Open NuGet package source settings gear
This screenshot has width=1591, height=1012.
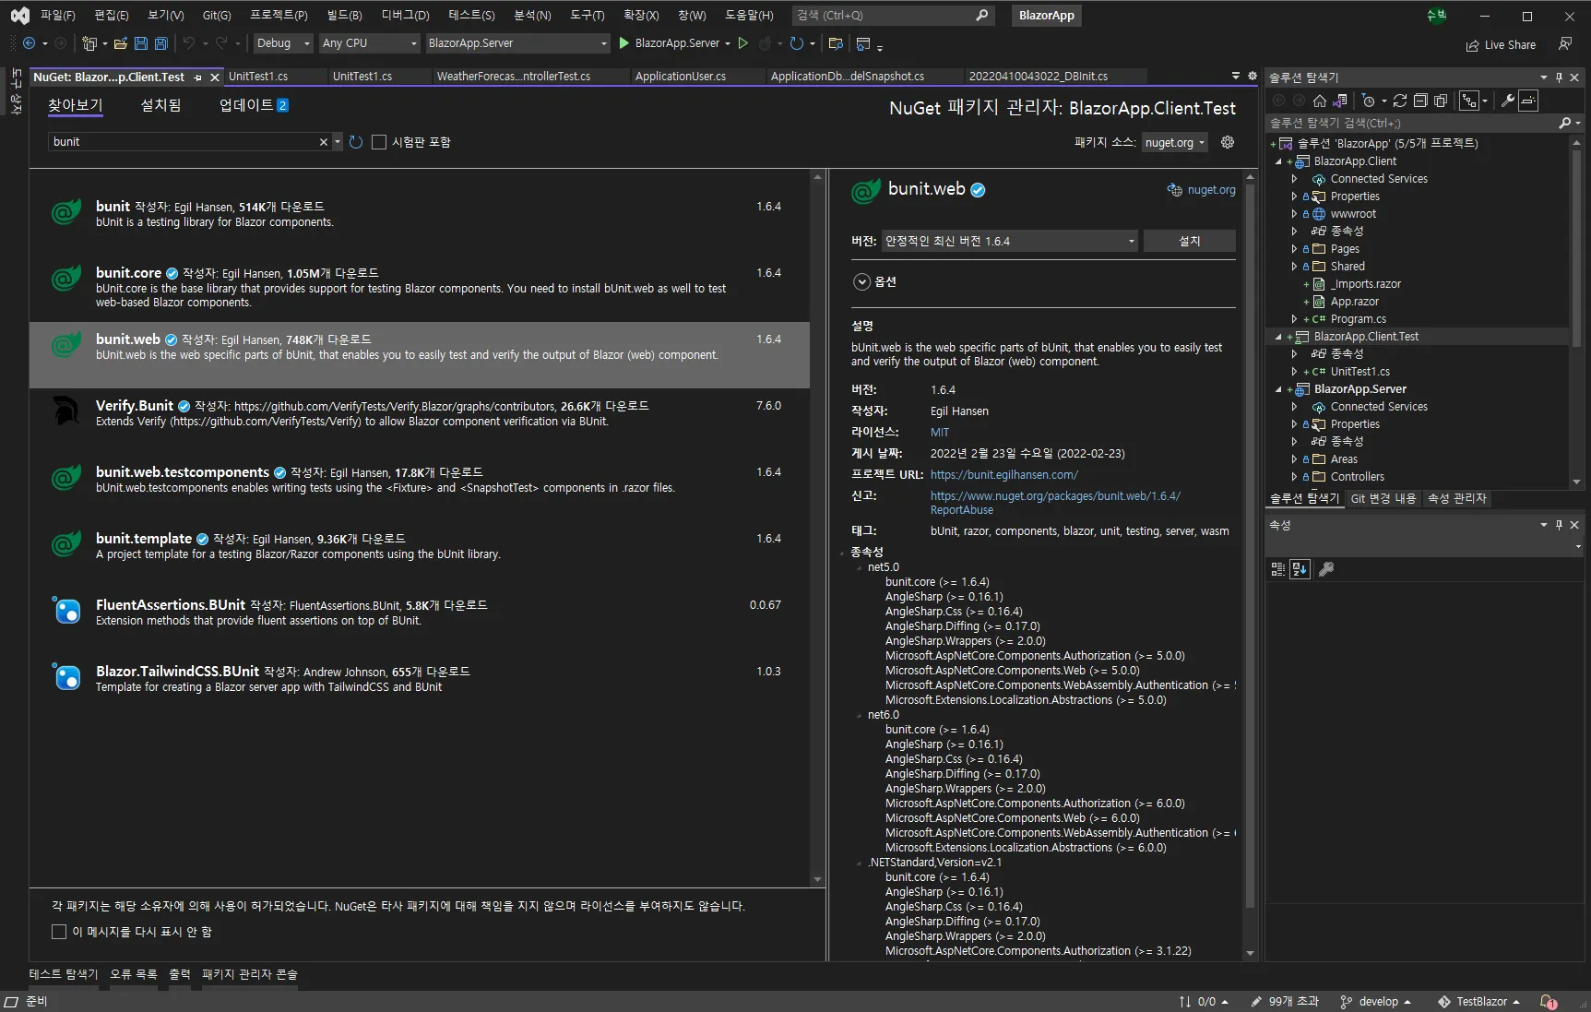[x=1228, y=142]
